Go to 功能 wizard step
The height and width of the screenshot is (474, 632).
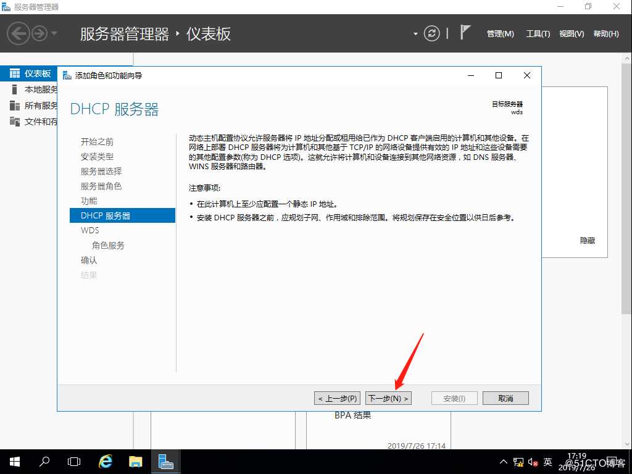[x=89, y=201]
